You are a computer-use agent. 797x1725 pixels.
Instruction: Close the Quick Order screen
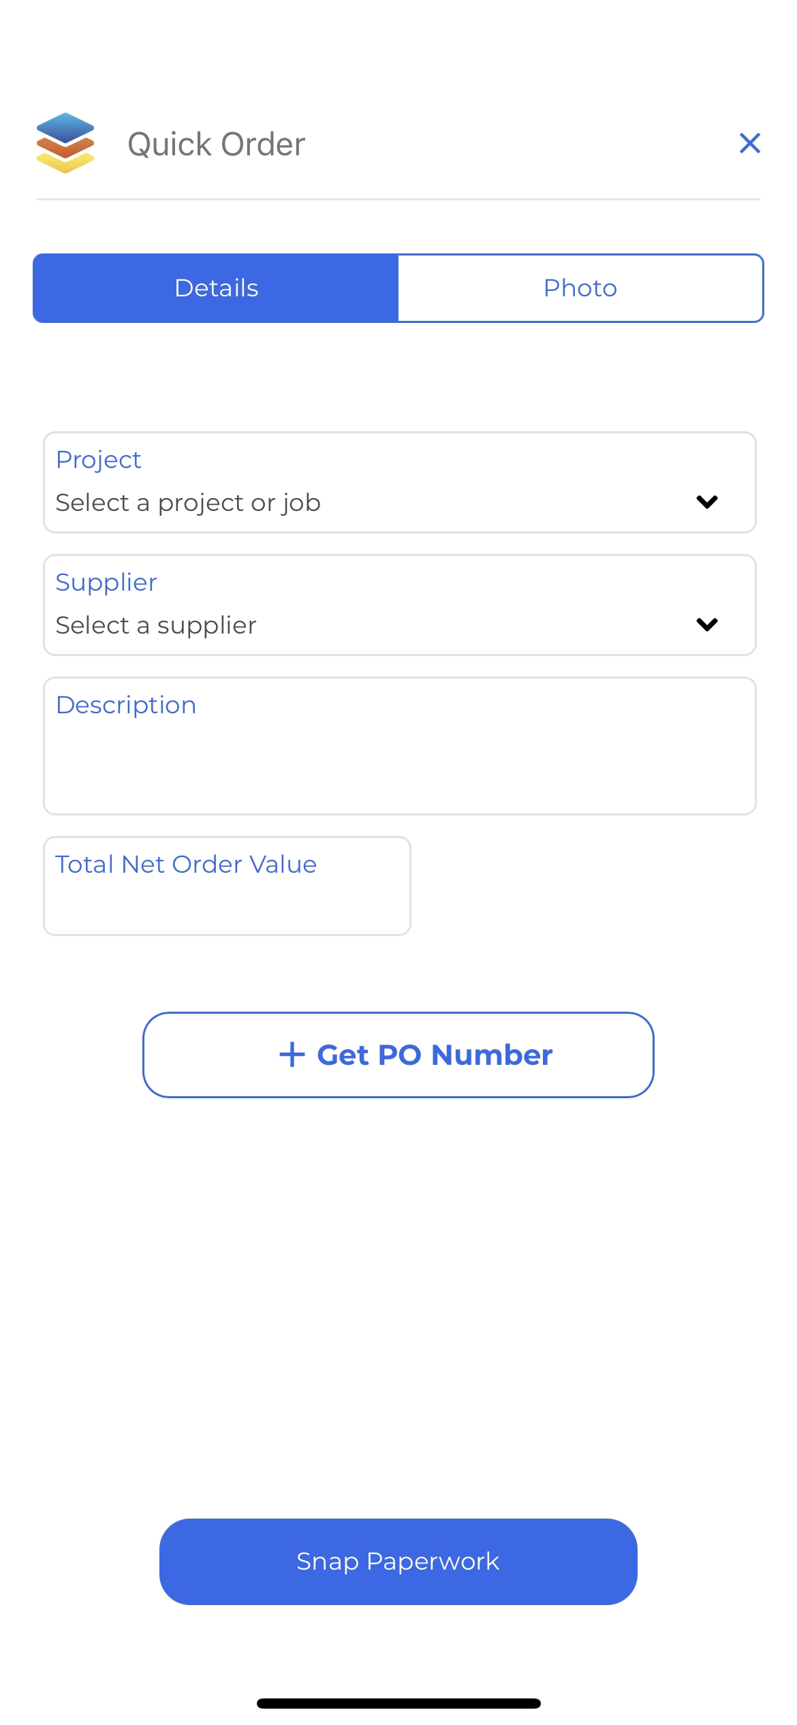[x=749, y=143]
